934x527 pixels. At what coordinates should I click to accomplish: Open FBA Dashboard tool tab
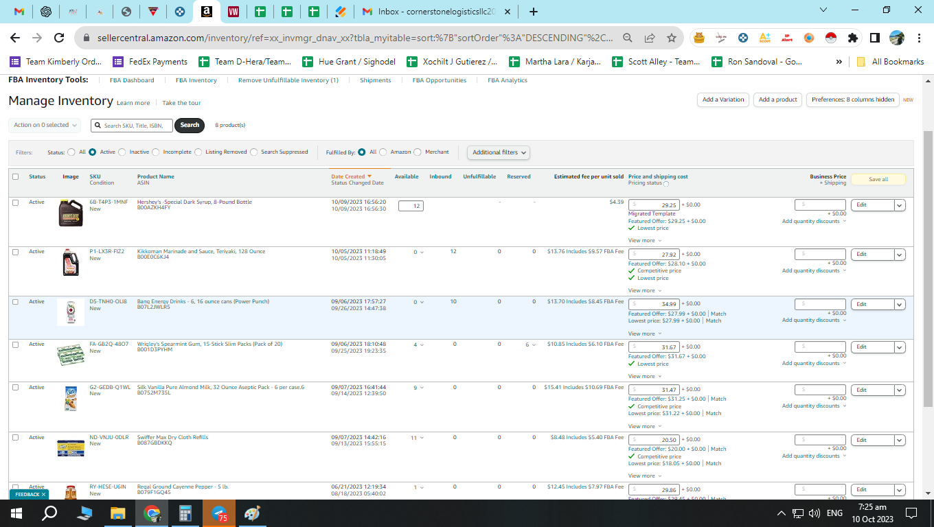[x=132, y=80]
